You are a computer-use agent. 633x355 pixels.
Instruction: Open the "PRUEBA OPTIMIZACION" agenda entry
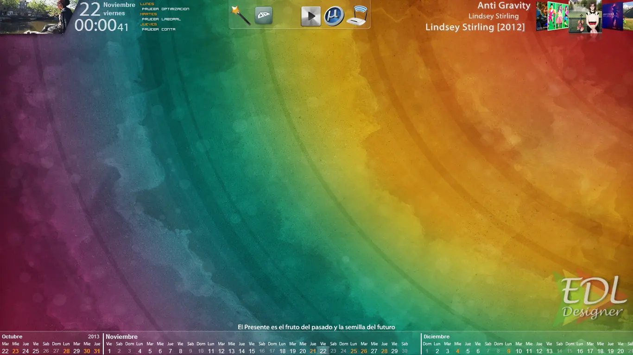(x=165, y=9)
